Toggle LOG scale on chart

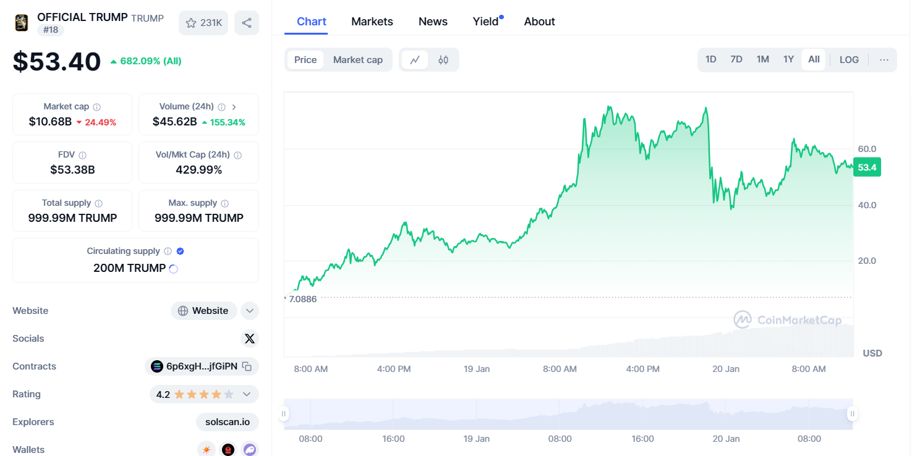coord(849,60)
